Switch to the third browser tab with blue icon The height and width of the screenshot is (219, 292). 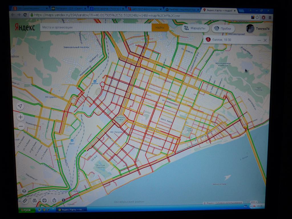(107, 9)
